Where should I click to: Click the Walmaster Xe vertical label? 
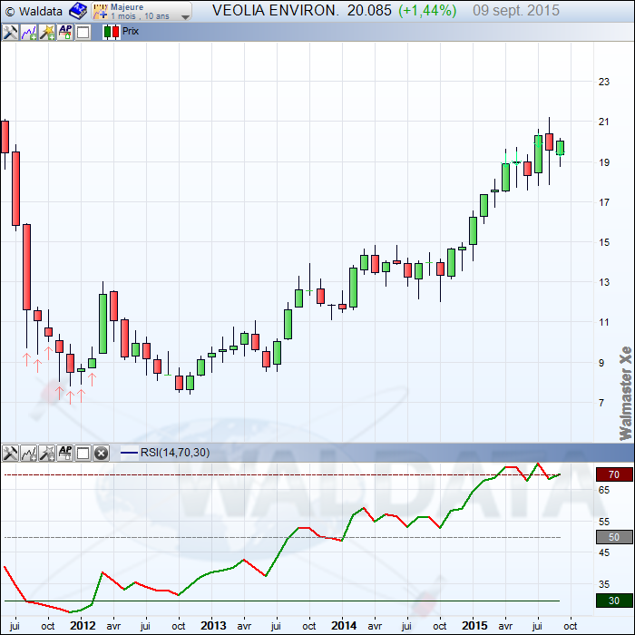(x=626, y=393)
